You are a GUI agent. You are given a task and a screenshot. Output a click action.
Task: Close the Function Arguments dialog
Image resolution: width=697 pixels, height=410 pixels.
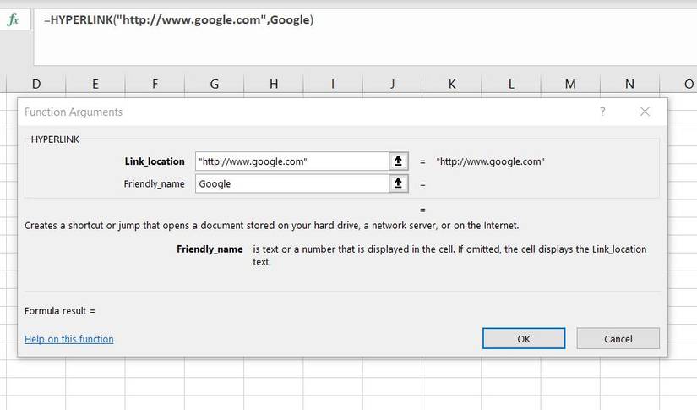click(x=645, y=112)
